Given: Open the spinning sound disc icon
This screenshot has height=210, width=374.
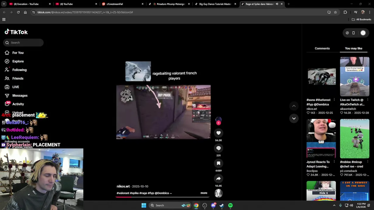Looking at the screenshot, I should click(218, 193).
